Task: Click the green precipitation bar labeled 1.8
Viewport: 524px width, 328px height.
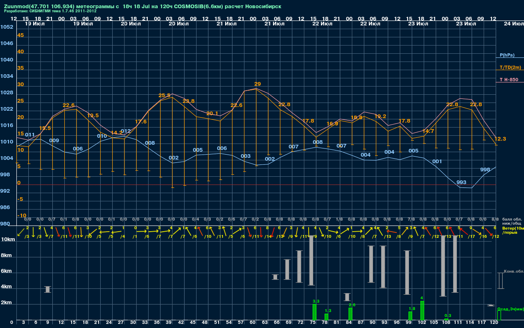Action: (x=410, y=316)
